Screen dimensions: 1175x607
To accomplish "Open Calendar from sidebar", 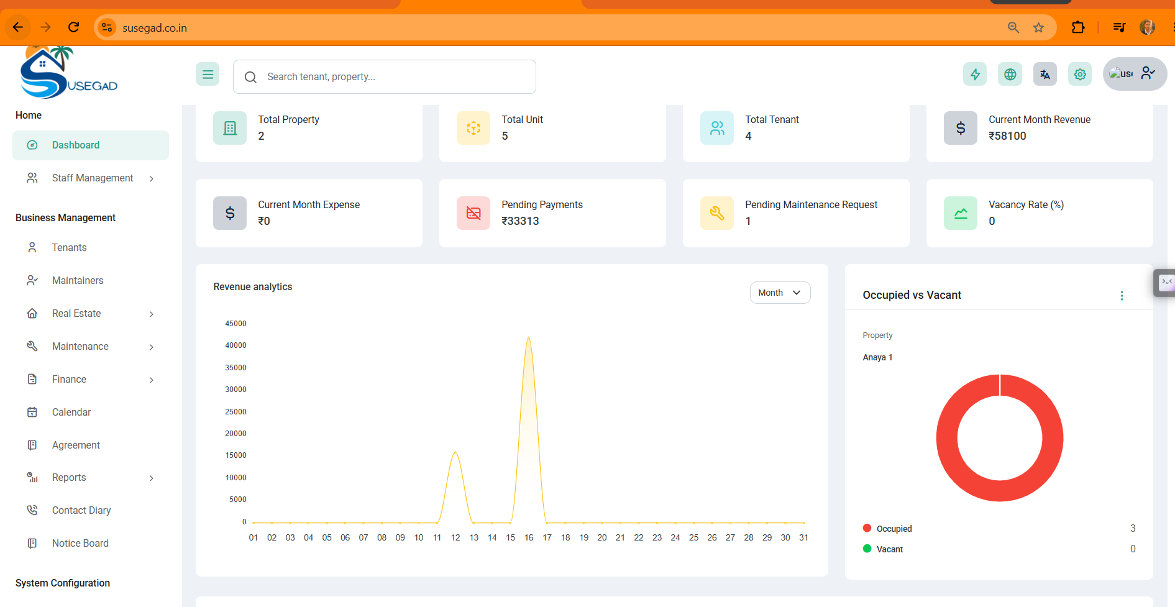I will pyautogui.click(x=71, y=412).
